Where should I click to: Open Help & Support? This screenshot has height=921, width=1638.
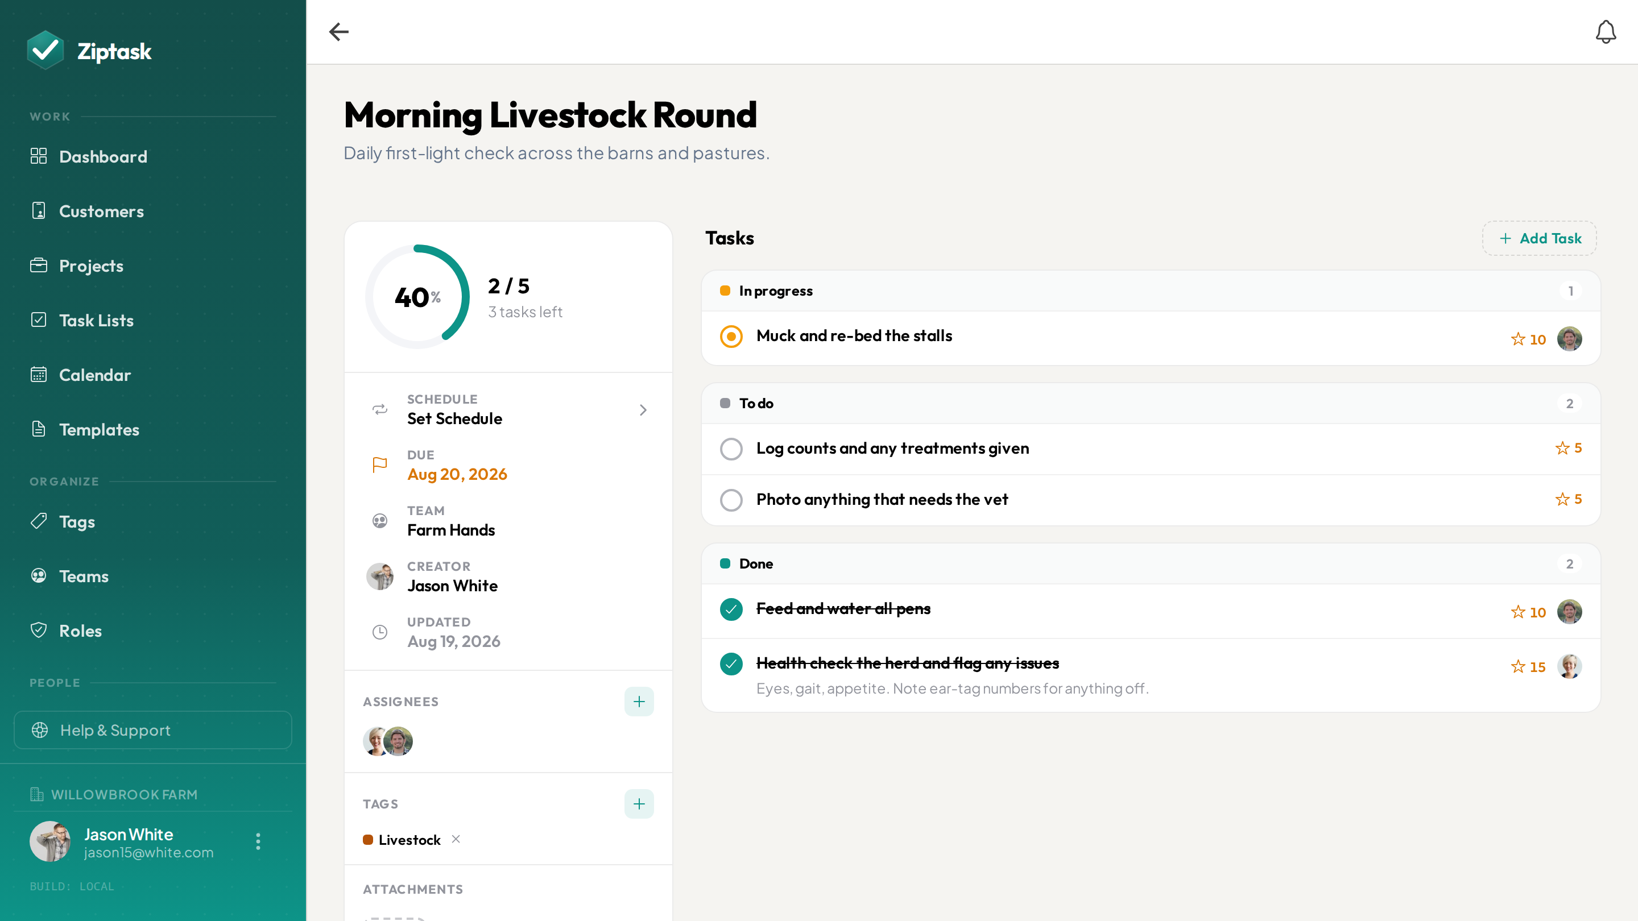point(152,729)
